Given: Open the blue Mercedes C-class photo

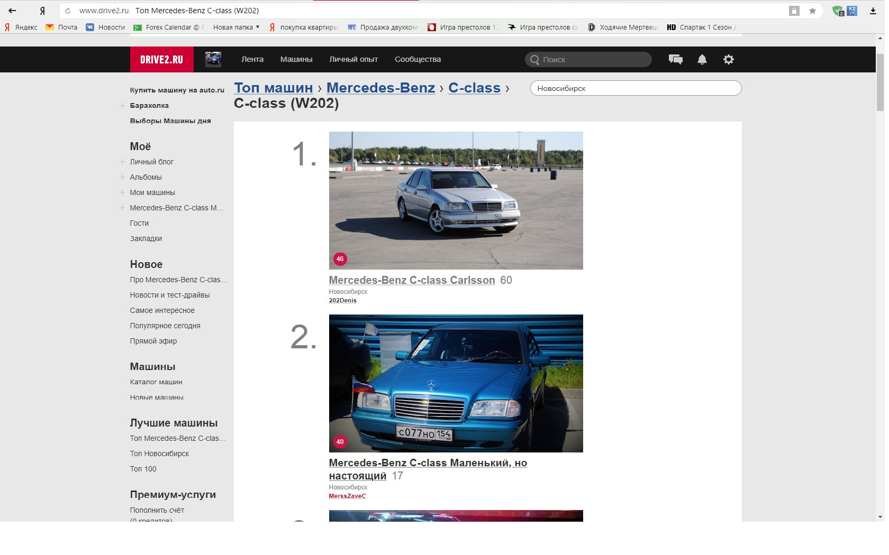Looking at the screenshot, I should coord(456,383).
